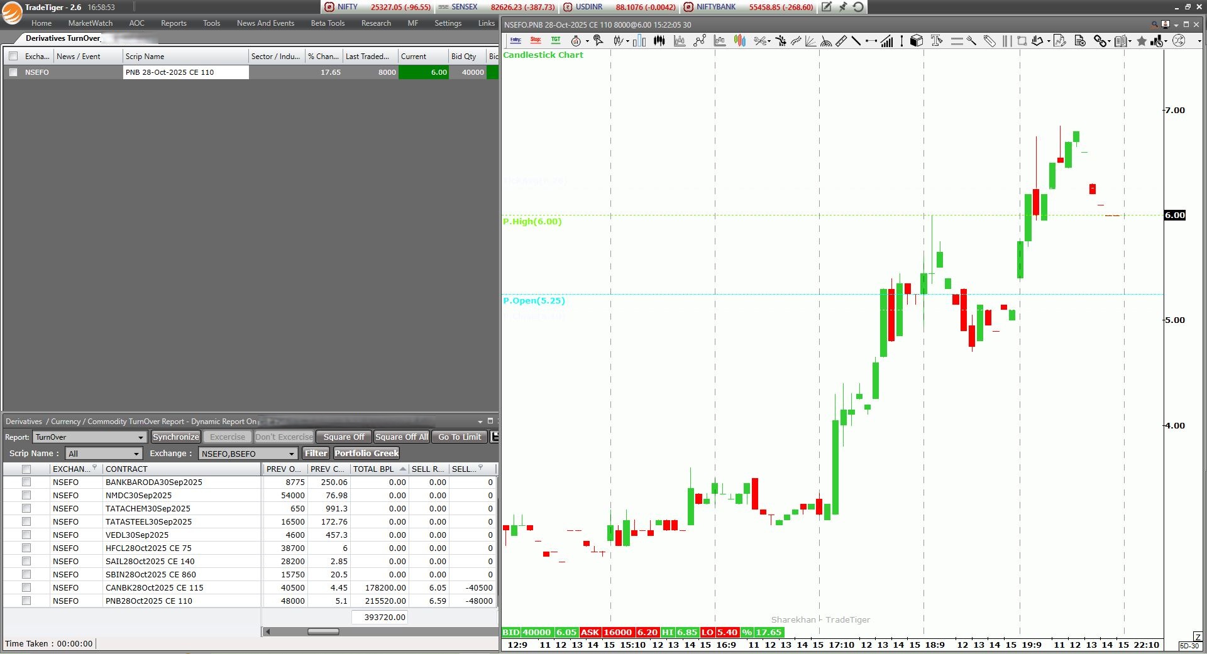The height and width of the screenshot is (654, 1207).
Task: Open the MarketWatch menu
Action: [x=91, y=23]
